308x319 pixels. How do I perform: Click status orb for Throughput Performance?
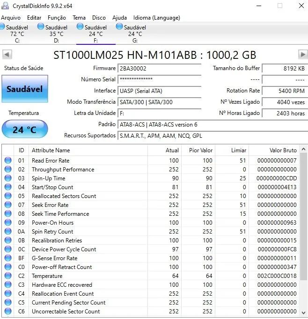point(8,169)
